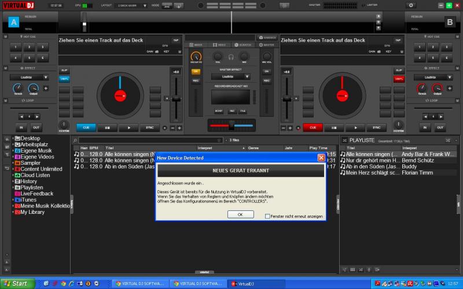This screenshot has height=289, width=463.
Task: Click the loop IN button on deck A
Action: coord(21,128)
